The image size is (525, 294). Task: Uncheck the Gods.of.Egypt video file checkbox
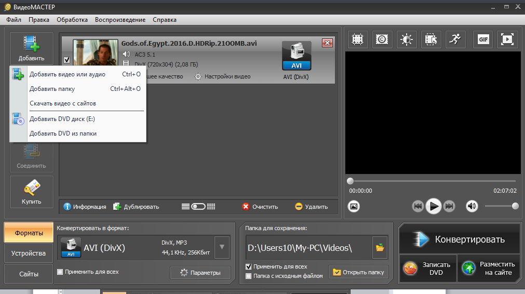point(66,60)
